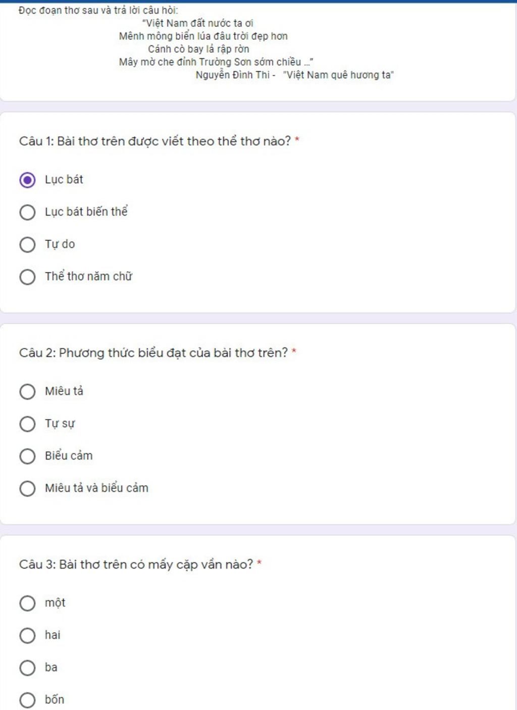Image resolution: width=517 pixels, height=710 pixels.
Task: Click the 'Câu 1' question title text
Action: click(x=155, y=141)
